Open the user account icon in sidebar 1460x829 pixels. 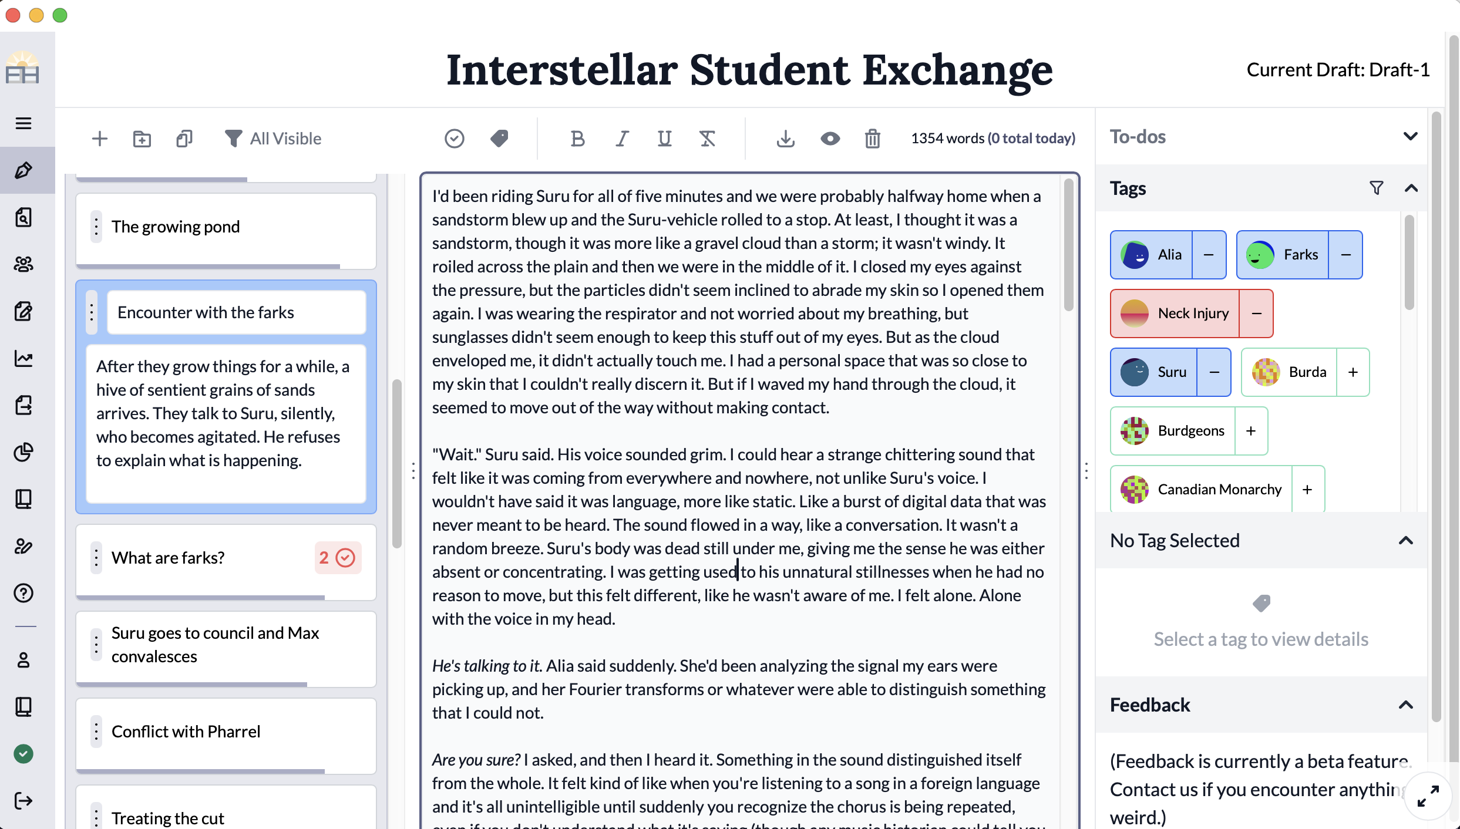pos(23,660)
